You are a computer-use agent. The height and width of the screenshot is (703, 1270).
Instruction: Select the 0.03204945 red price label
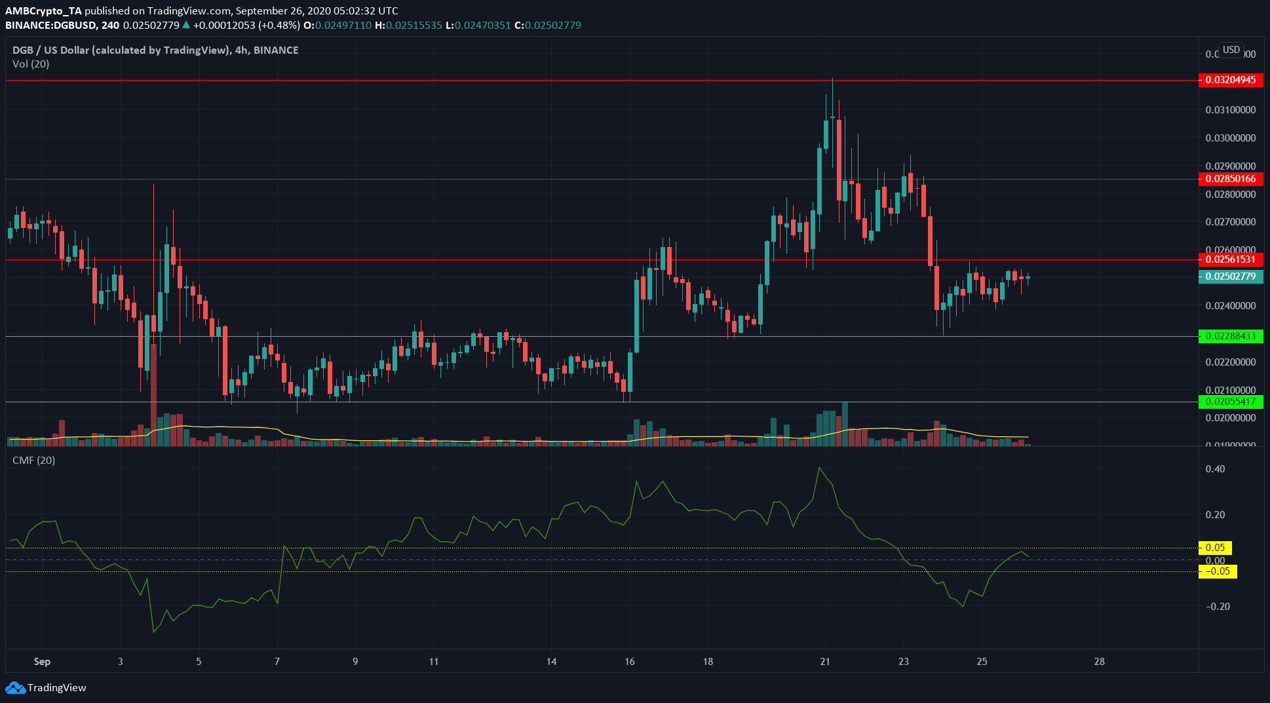pyautogui.click(x=1231, y=80)
